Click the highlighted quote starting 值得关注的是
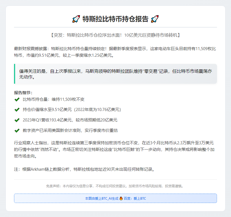The image size is (231, 217). 116,74
